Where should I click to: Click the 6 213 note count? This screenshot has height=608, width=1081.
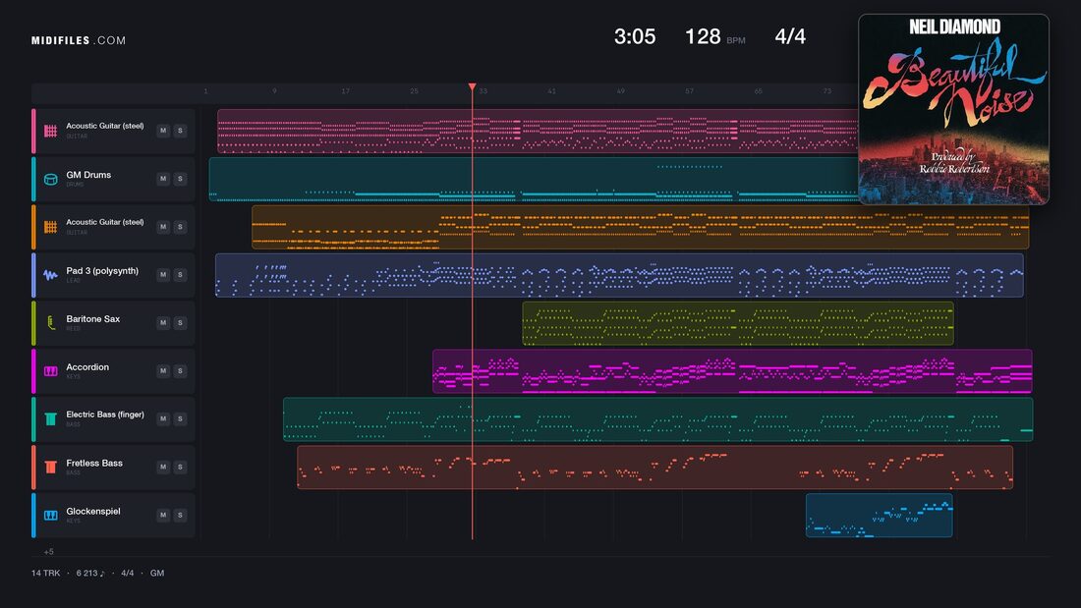coord(90,573)
